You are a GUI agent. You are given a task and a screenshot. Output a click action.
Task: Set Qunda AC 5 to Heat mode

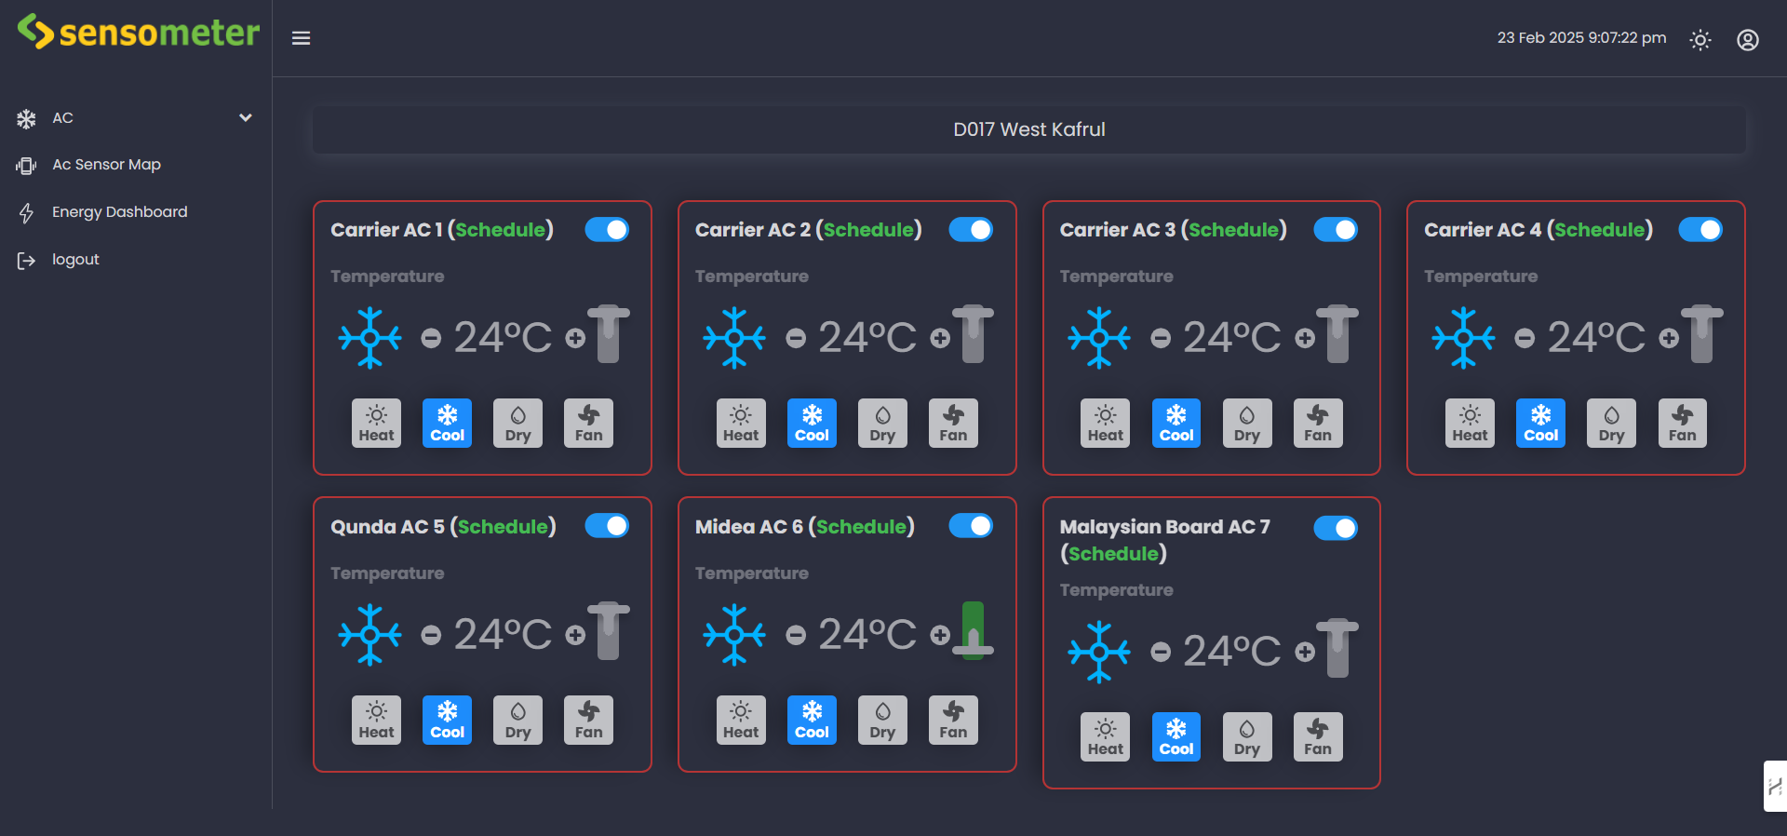coord(376,721)
